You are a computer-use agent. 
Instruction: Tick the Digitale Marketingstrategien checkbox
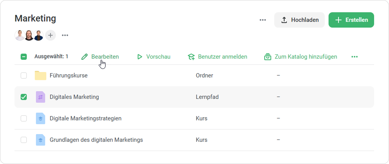[24, 118]
